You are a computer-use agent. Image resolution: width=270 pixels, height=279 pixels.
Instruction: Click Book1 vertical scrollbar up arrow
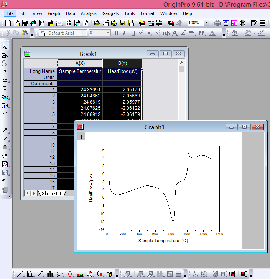(x=181, y=63)
